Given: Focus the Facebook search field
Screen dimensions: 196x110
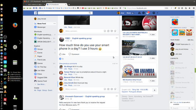Looking at the screenshot, I should coord(63,13).
